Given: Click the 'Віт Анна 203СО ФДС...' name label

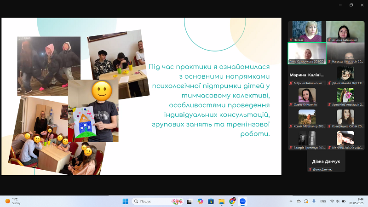Looking at the screenshot, I should point(347,148).
